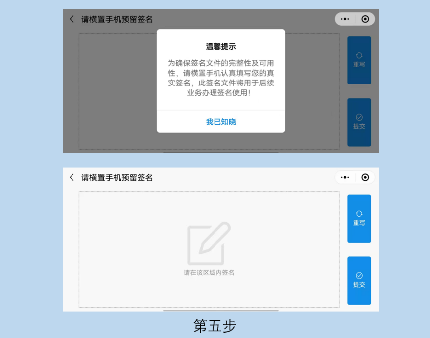The height and width of the screenshot is (338, 430).
Task: Click back arrow in the dimmed top screen
Action: (x=72, y=19)
